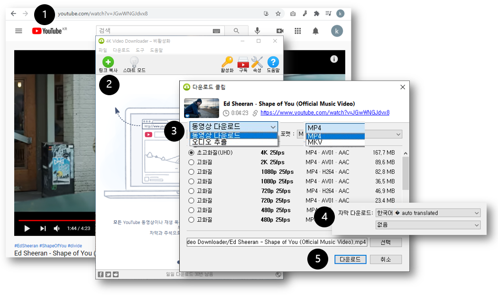Open the download type dropdown
This screenshot has height=296, width=498.
[x=234, y=126]
